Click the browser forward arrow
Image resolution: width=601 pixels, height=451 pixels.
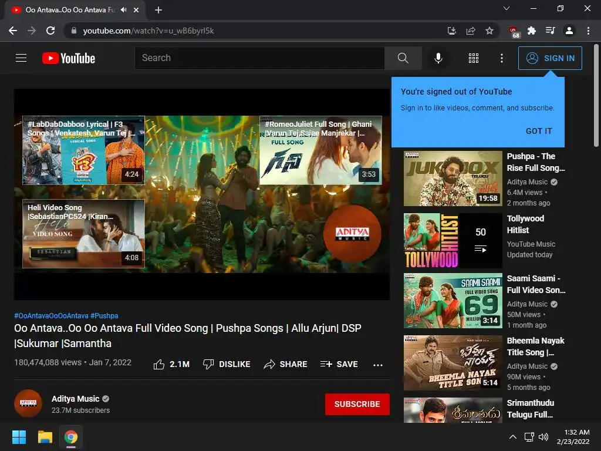pos(32,31)
